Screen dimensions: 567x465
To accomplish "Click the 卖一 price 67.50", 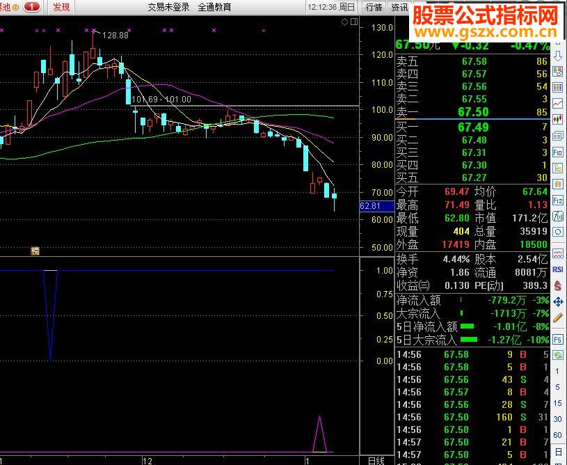I will (x=473, y=112).
